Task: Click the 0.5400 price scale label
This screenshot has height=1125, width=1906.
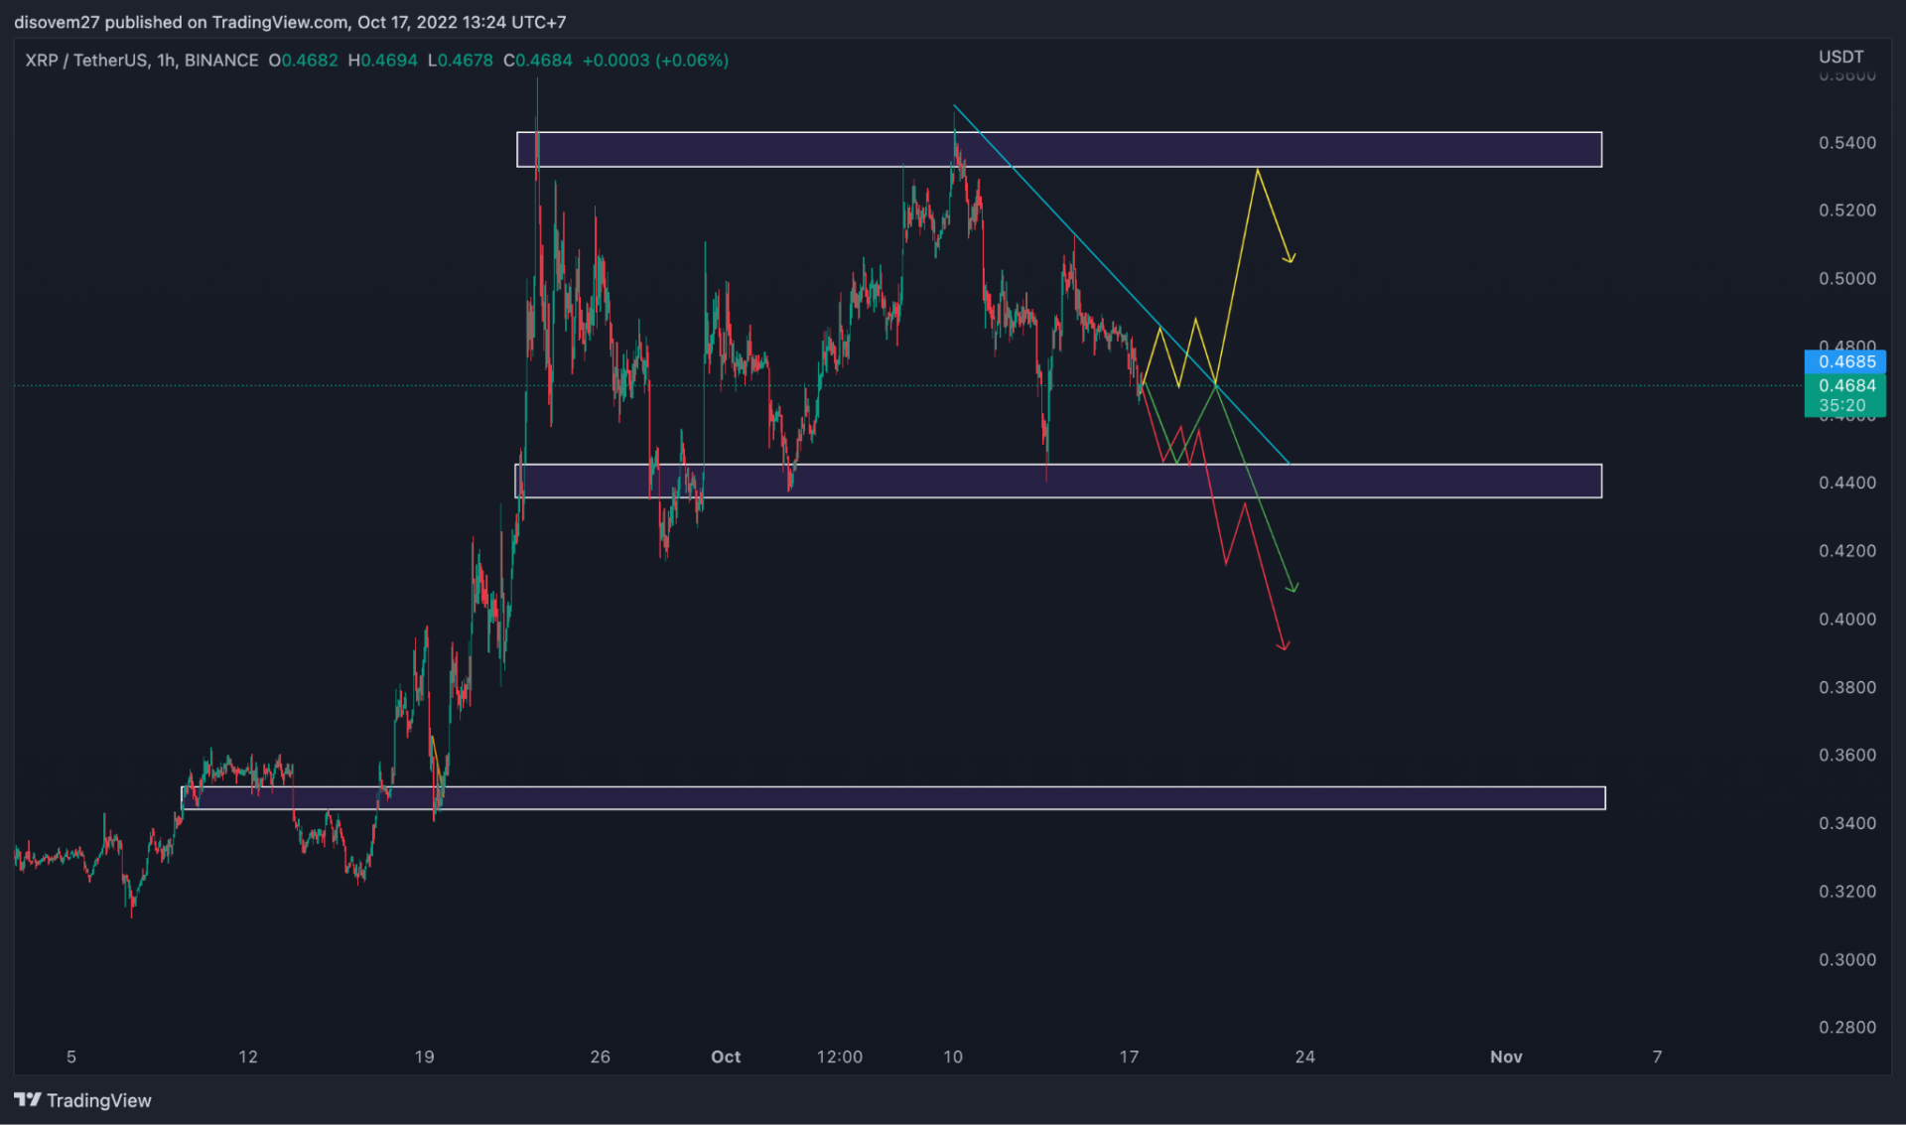Action: (x=1846, y=143)
